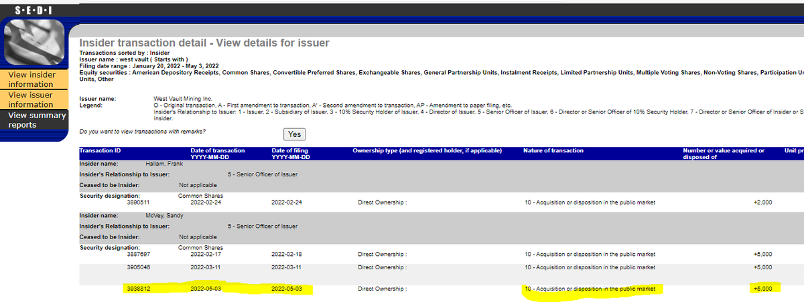Click highlighted +5,000 value in last row
This screenshot has width=804, height=302.
[x=763, y=289]
